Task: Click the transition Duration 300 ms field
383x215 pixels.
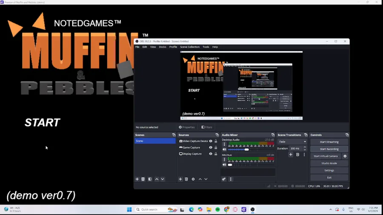Action: click(296, 148)
